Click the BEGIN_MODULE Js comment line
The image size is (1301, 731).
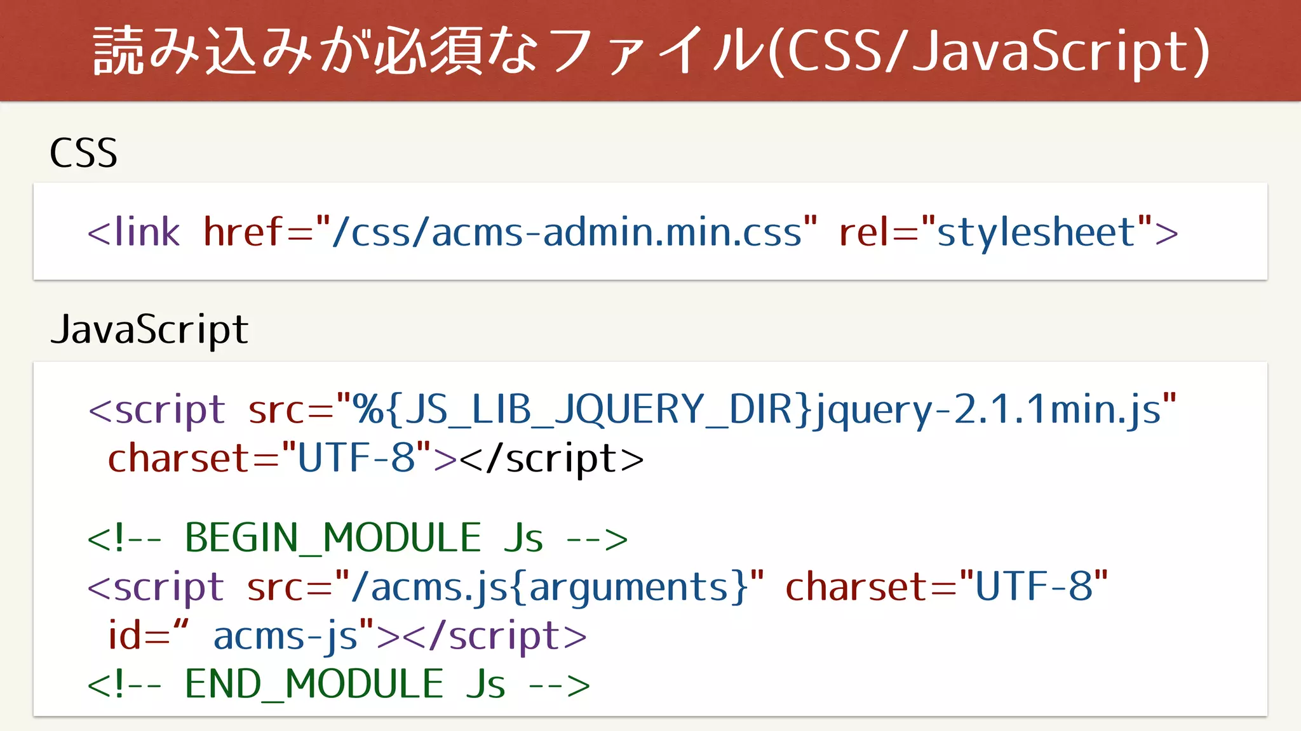click(x=357, y=538)
